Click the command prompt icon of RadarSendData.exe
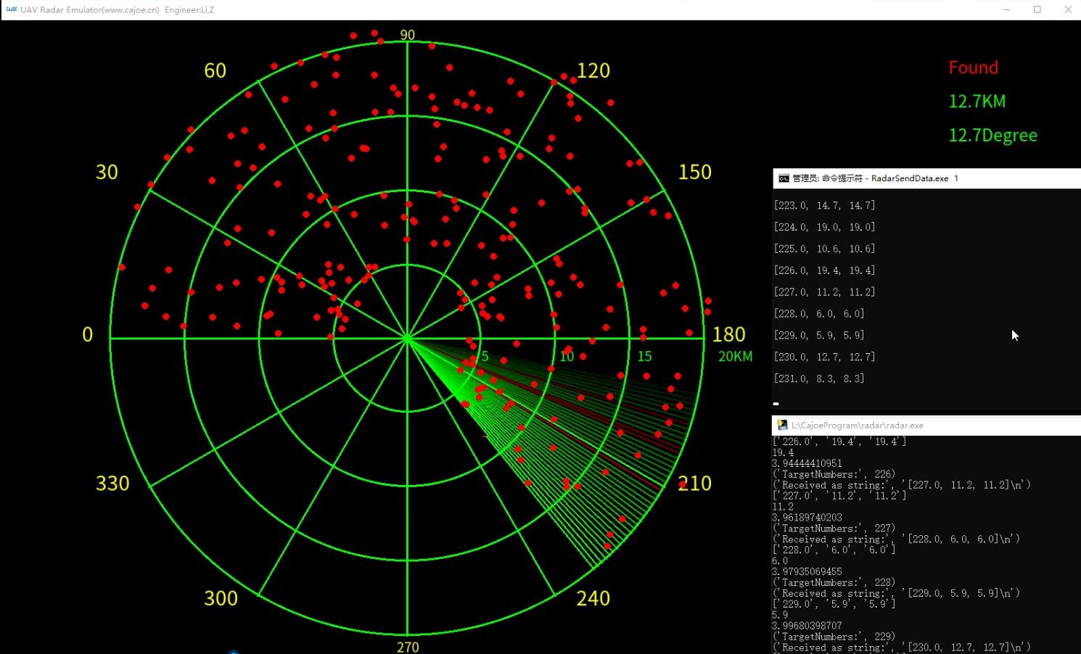 [x=784, y=178]
